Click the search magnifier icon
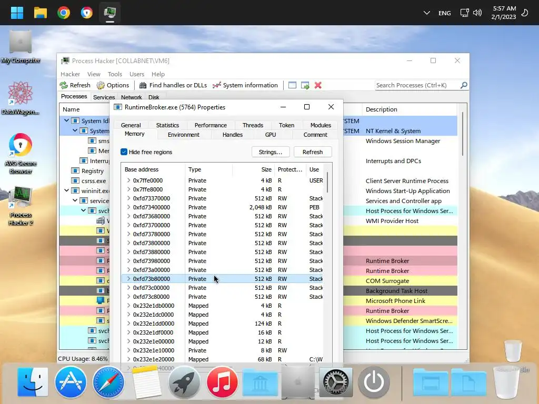539x404 pixels. (x=464, y=85)
